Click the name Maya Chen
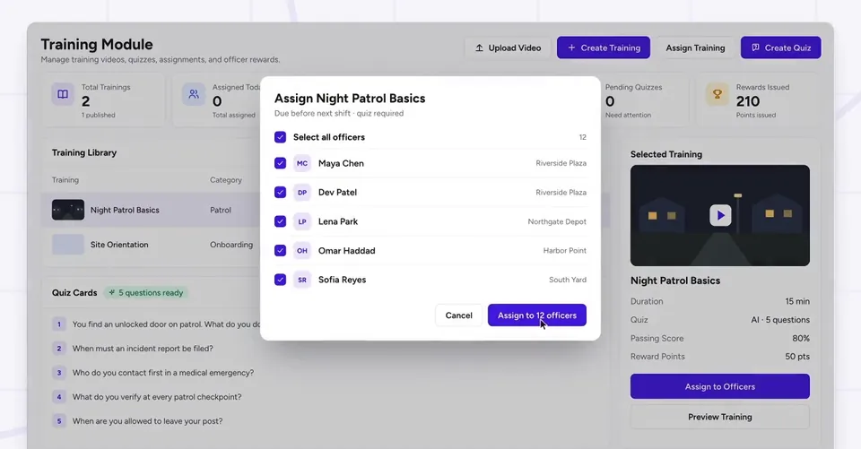This screenshot has height=449, width=861. tap(341, 163)
